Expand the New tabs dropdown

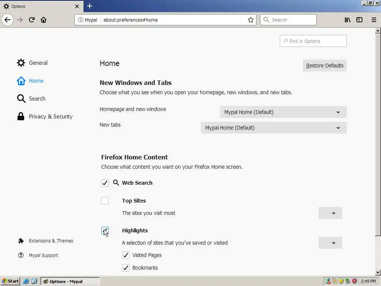coord(273,128)
